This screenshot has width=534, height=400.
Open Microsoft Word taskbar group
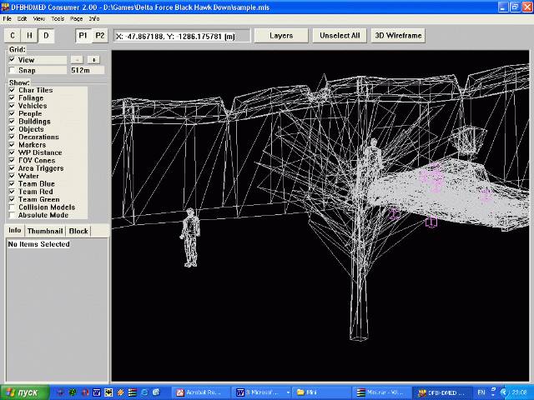261,392
